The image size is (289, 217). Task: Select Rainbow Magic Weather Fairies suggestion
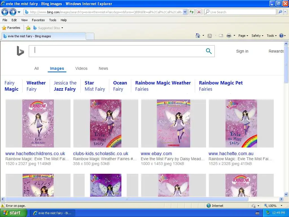pos(163,86)
